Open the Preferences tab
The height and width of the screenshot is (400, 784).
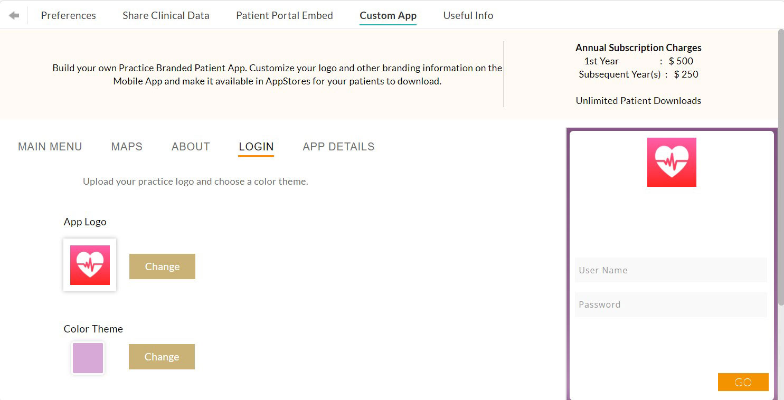[x=69, y=15]
